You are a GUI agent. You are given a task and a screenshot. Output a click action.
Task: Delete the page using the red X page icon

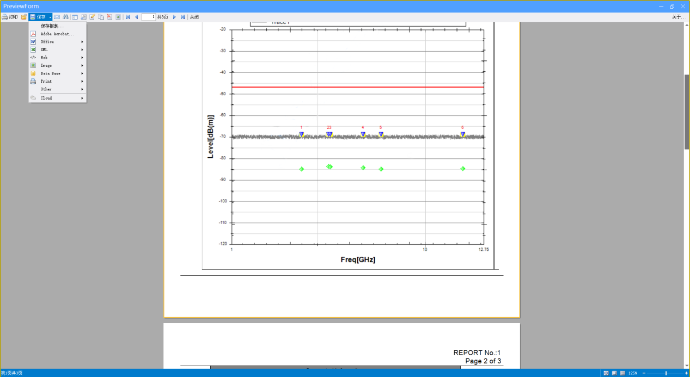(x=109, y=17)
